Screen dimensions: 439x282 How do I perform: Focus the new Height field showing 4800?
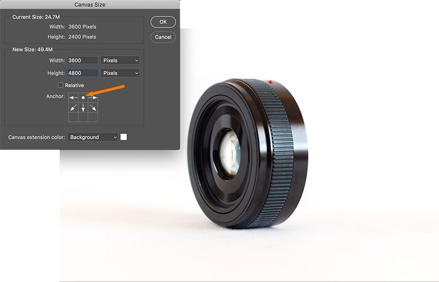(x=83, y=73)
